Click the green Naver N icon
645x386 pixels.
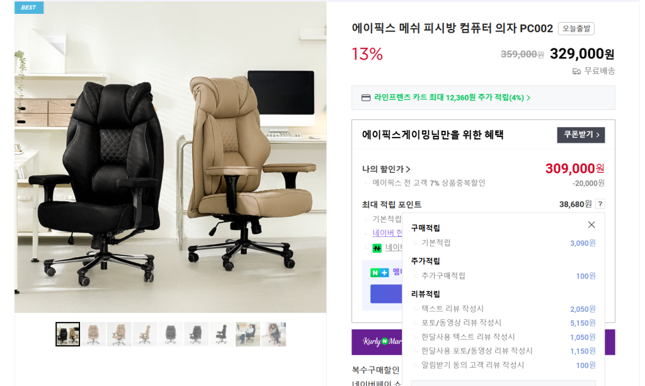pyautogui.click(x=377, y=248)
